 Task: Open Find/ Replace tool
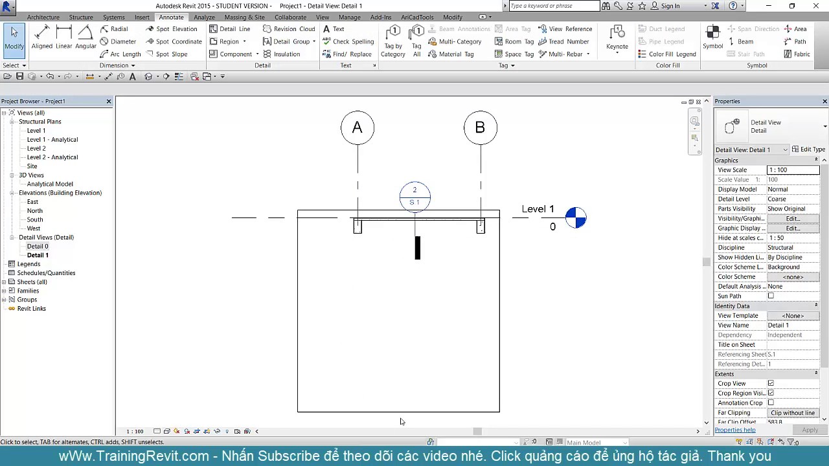(347, 54)
